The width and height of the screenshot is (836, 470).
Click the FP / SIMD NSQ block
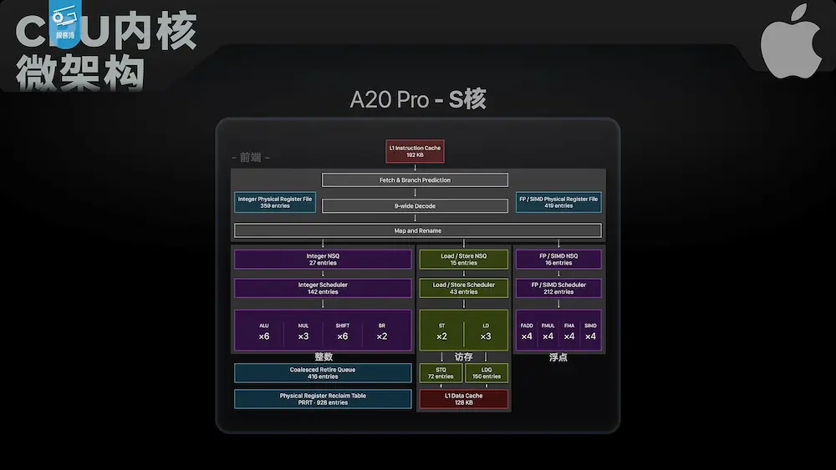[558, 260]
